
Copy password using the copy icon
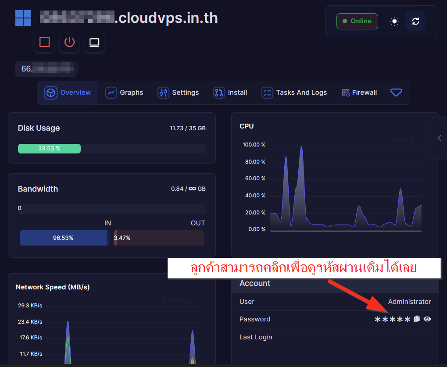417,319
